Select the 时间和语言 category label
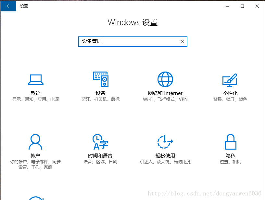The height and width of the screenshot is (200, 265). point(100,156)
